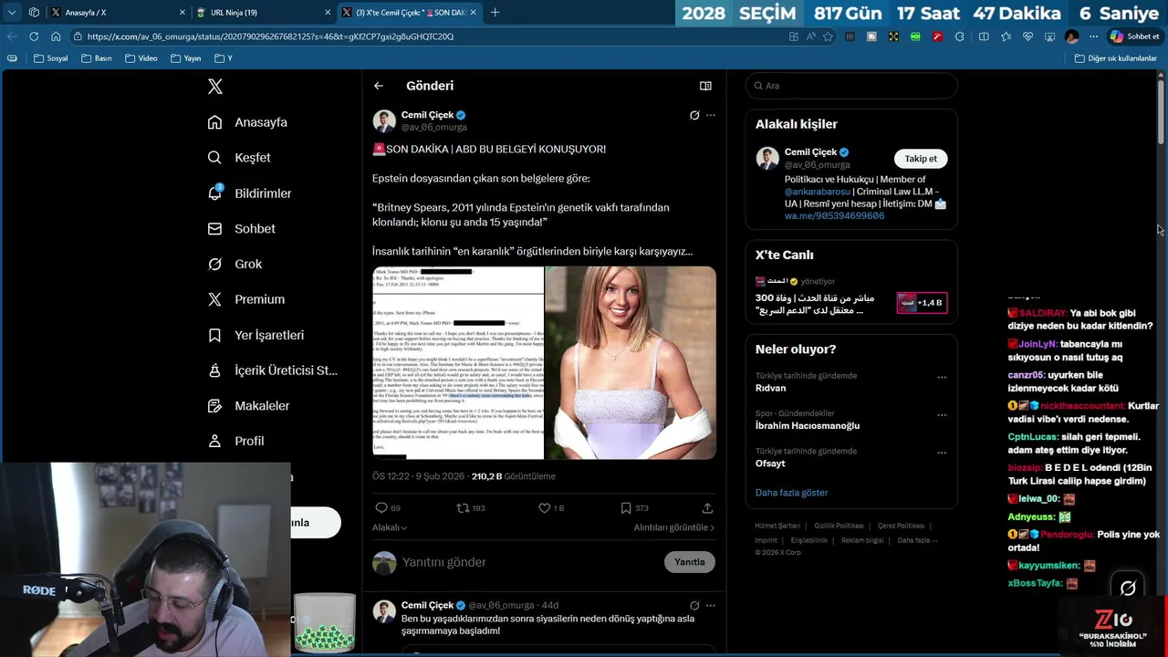This screenshot has width=1168, height=657.
Task: Open Gizlilik Politikası footer link
Action: pos(839,526)
